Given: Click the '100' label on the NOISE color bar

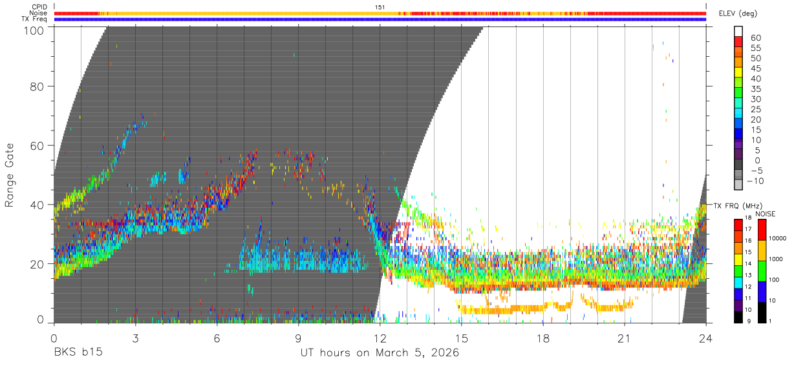Looking at the screenshot, I should coord(775,280).
